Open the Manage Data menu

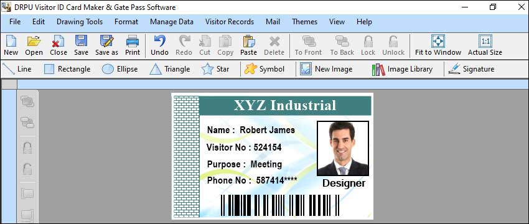pyautogui.click(x=172, y=22)
